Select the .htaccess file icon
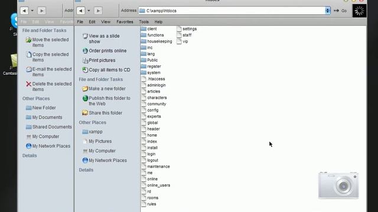Image resolution: width=378 pixels, height=212 pixels. [x=144, y=79]
